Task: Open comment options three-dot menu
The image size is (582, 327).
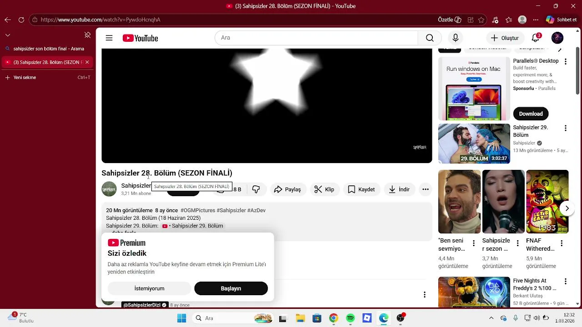Action: pyautogui.click(x=425, y=295)
